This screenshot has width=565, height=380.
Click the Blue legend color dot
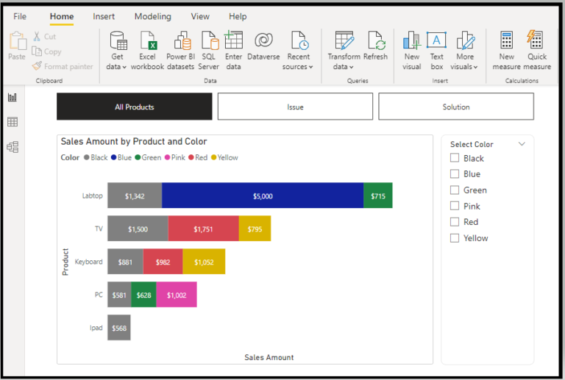(x=114, y=157)
